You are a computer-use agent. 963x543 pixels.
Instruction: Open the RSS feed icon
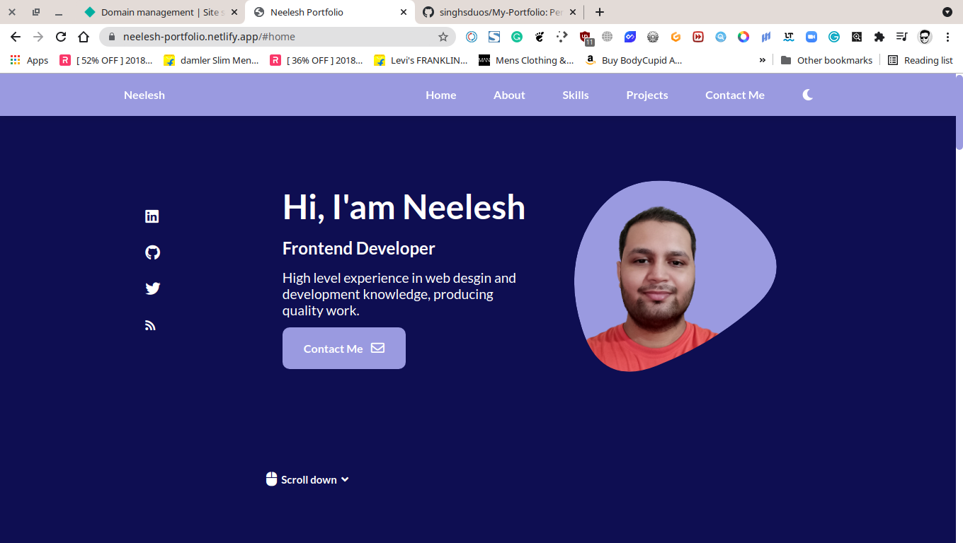point(150,325)
